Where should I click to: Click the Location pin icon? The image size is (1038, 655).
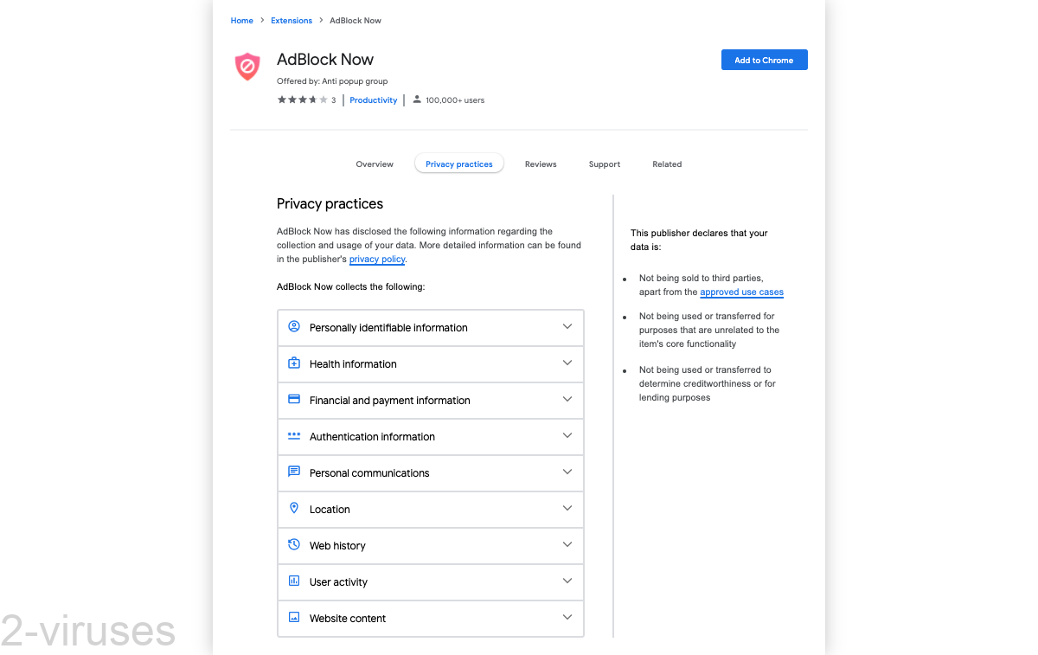pos(294,509)
